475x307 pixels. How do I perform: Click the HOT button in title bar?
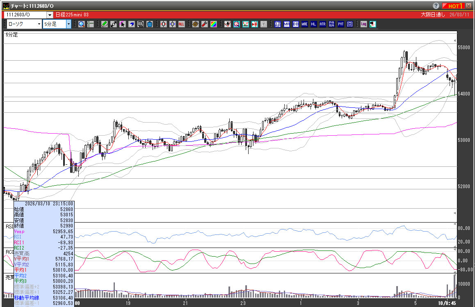[454, 6]
